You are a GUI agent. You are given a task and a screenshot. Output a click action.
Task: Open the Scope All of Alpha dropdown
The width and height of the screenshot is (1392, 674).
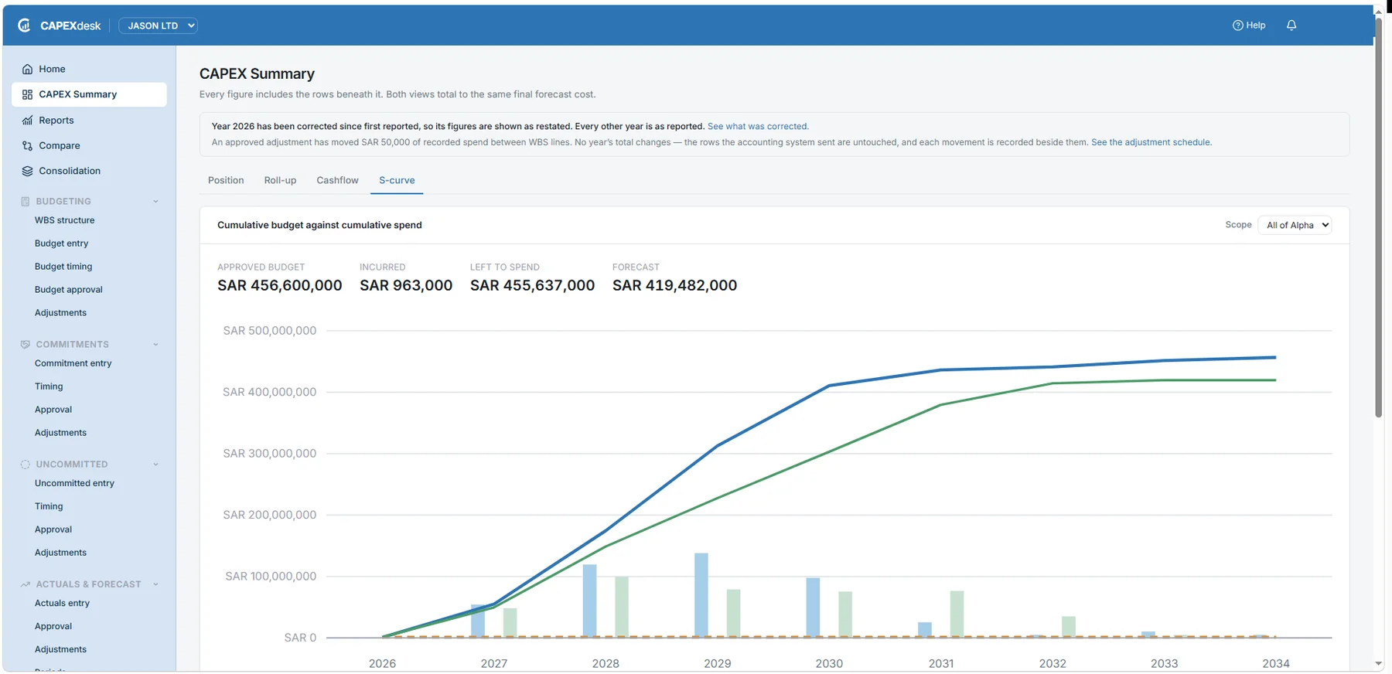[x=1295, y=225]
